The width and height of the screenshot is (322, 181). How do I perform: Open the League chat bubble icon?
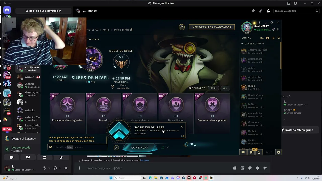click(243, 152)
